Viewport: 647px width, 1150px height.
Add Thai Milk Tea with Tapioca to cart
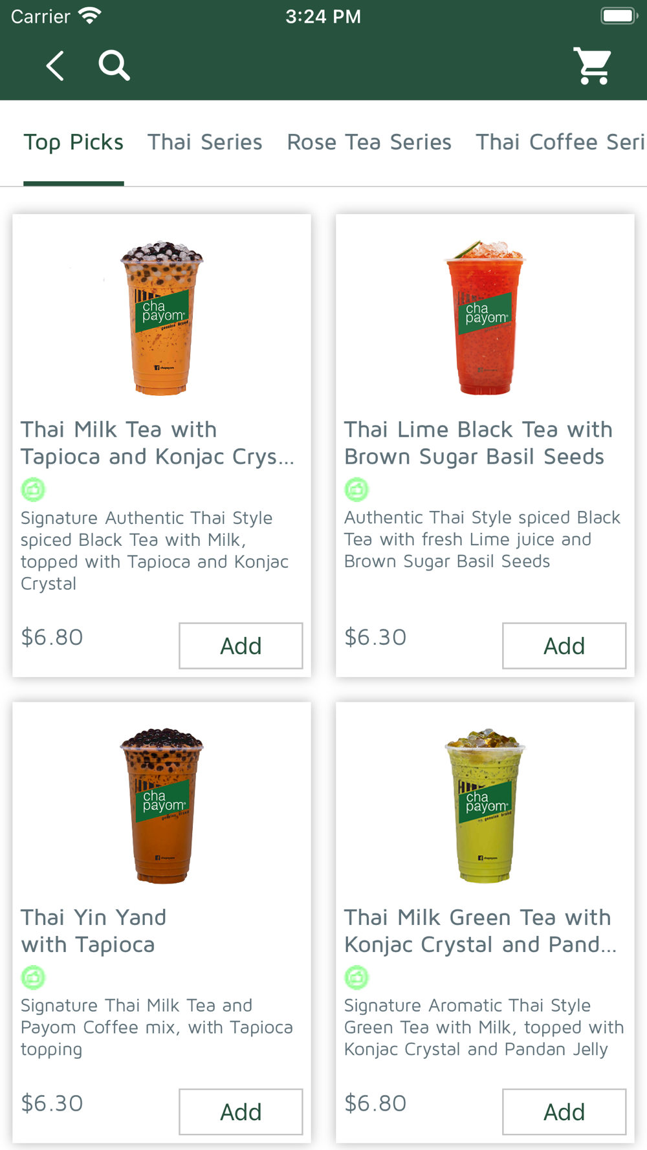241,646
